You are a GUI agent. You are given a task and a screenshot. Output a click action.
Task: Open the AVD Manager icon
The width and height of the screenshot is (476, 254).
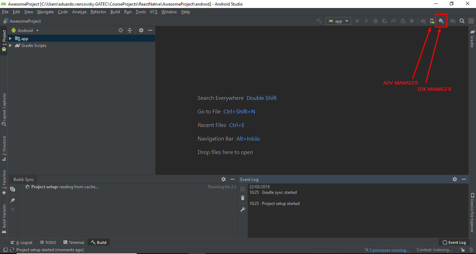coord(432,21)
